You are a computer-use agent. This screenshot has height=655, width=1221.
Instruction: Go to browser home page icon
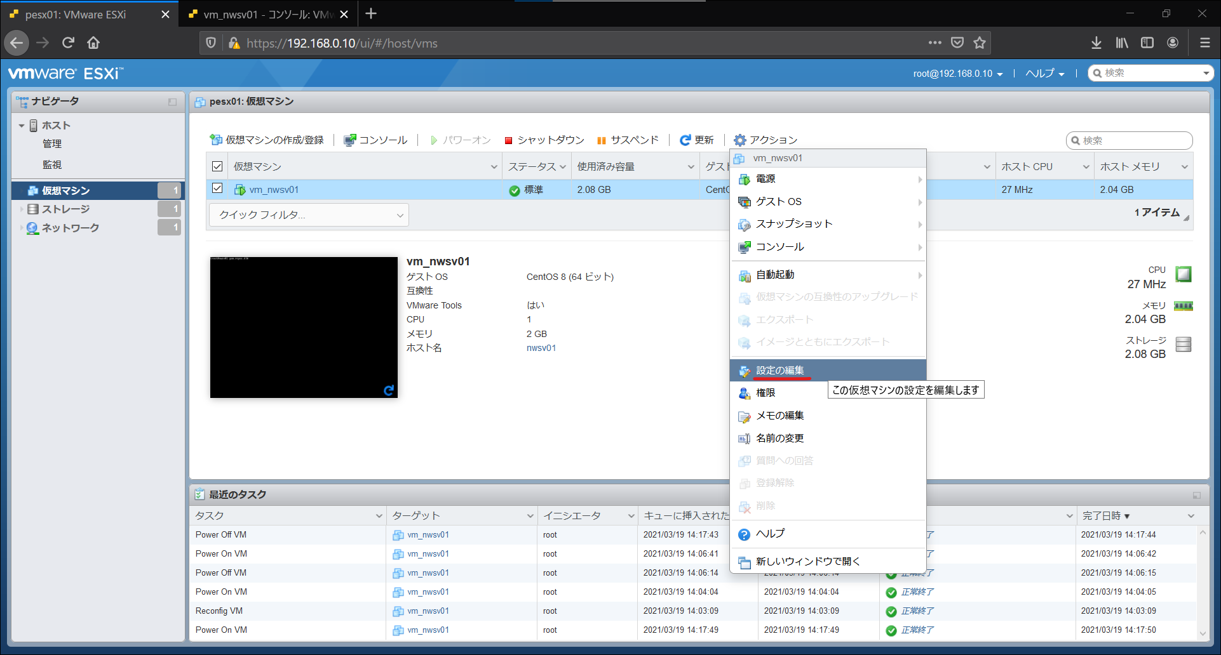pyautogui.click(x=93, y=43)
